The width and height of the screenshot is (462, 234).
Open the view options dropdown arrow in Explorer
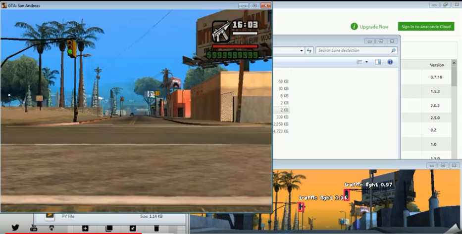(x=366, y=62)
